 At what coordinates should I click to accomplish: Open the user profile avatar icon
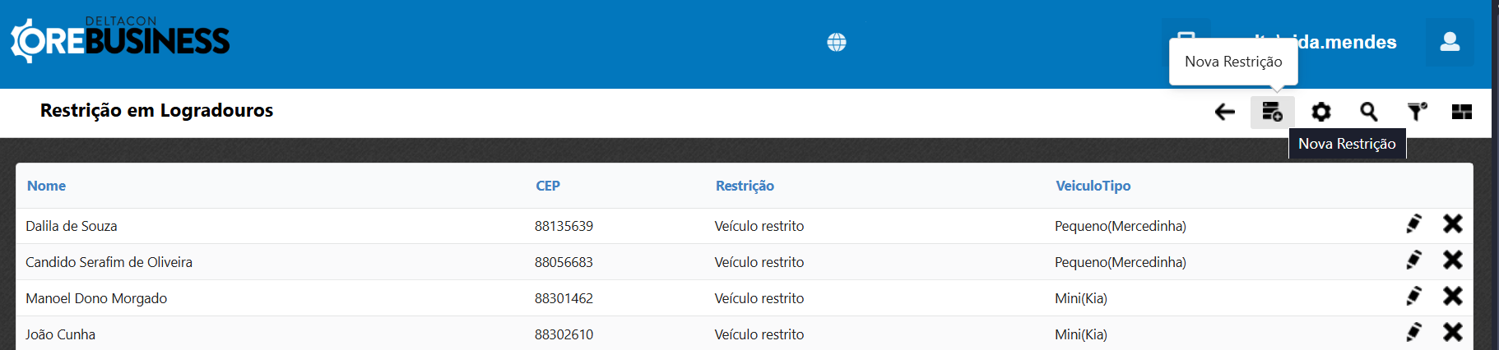tap(1450, 42)
